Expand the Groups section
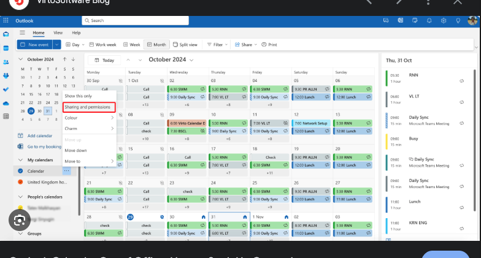The width and height of the screenshot is (481, 258). [x=21, y=233]
